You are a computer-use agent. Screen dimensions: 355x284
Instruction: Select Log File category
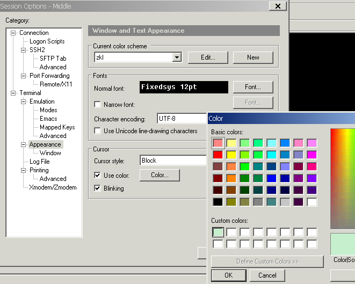pyautogui.click(x=40, y=162)
